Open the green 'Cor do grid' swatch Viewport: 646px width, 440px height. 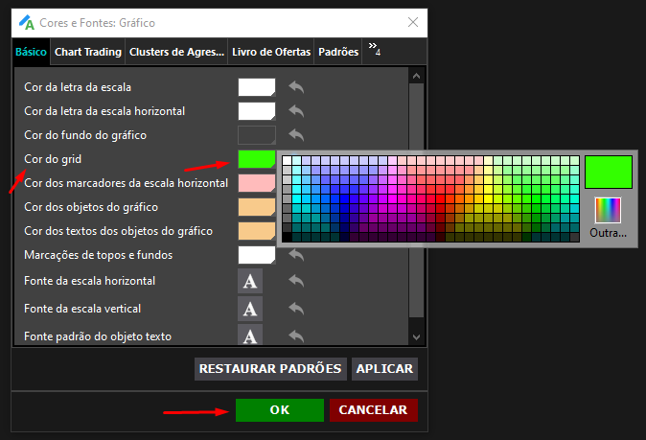pos(257,159)
